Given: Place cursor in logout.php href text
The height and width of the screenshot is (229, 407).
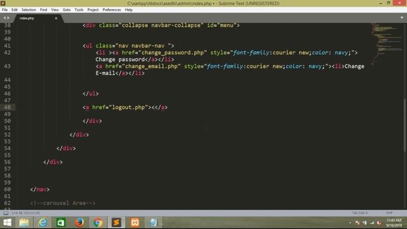Looking at the screenshot, I should [128, 108].
